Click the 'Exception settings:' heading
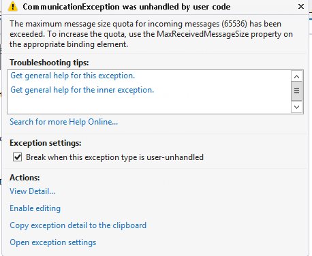The height and width of the screenshot is (256, 312). [46, 143]
